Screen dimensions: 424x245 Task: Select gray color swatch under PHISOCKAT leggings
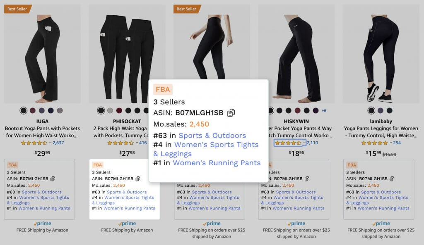[x=110, y=110]
